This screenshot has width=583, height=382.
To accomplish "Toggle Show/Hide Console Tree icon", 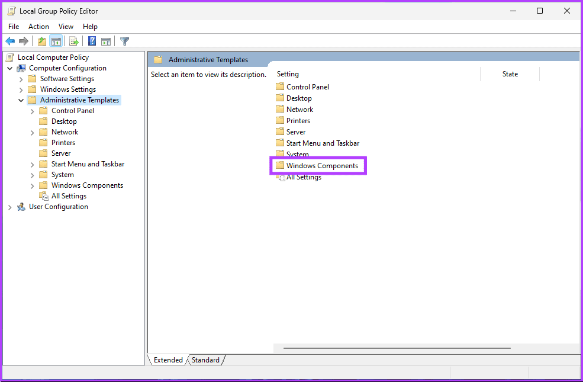I will [56, 41].
